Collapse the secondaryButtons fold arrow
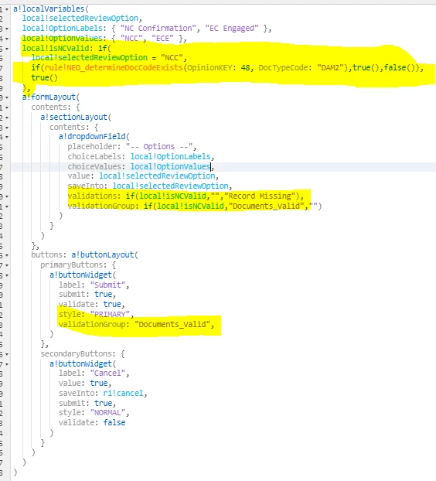The height and width of the screenshot is (481, 436). pyautogui.click(x=7, y=354)
